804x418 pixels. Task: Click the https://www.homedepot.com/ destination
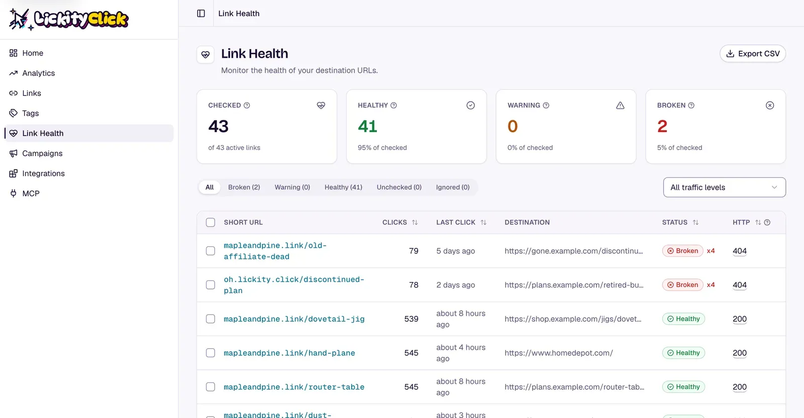559,353
